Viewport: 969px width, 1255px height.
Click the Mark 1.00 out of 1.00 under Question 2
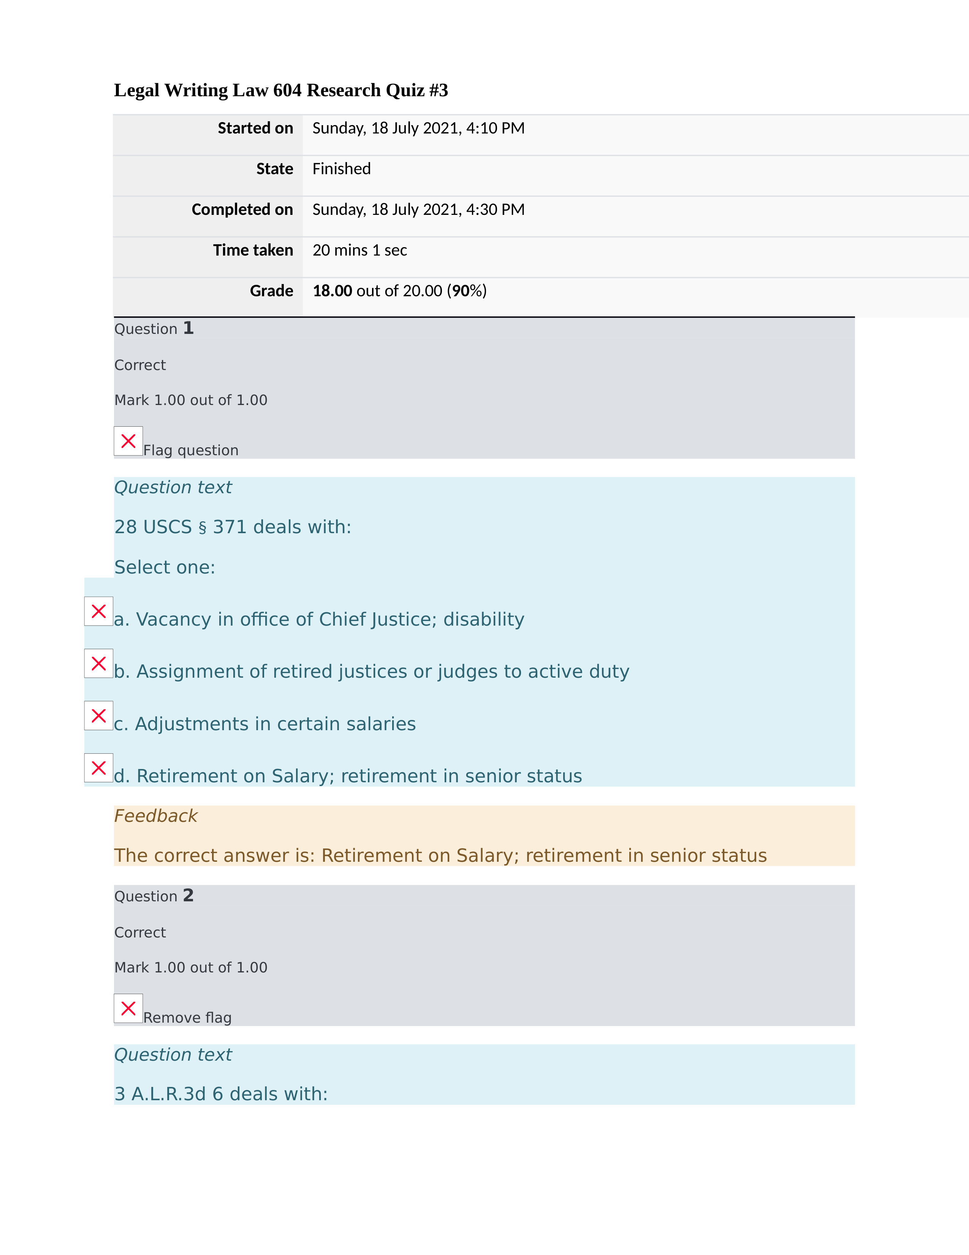click(x=191, y=968)
